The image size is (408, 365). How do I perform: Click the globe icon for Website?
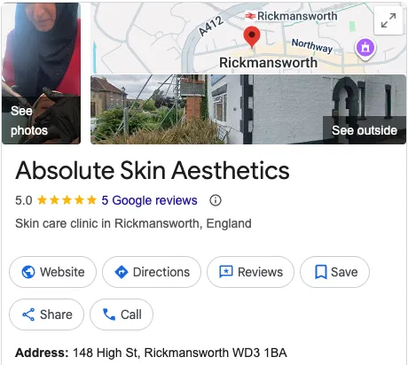click(x=28, y=272)
